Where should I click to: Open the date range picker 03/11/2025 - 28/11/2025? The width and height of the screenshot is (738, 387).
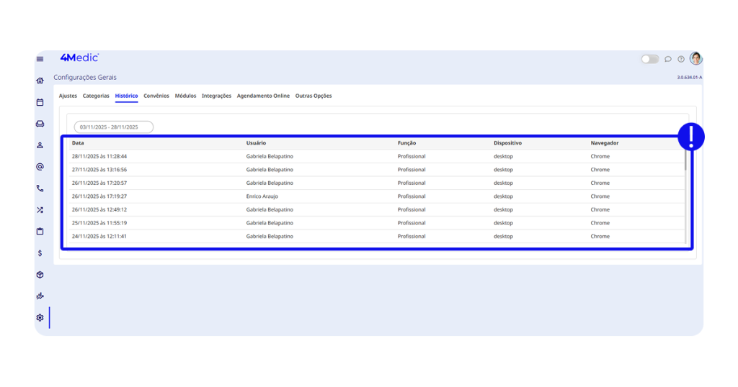tap(113, 127)
